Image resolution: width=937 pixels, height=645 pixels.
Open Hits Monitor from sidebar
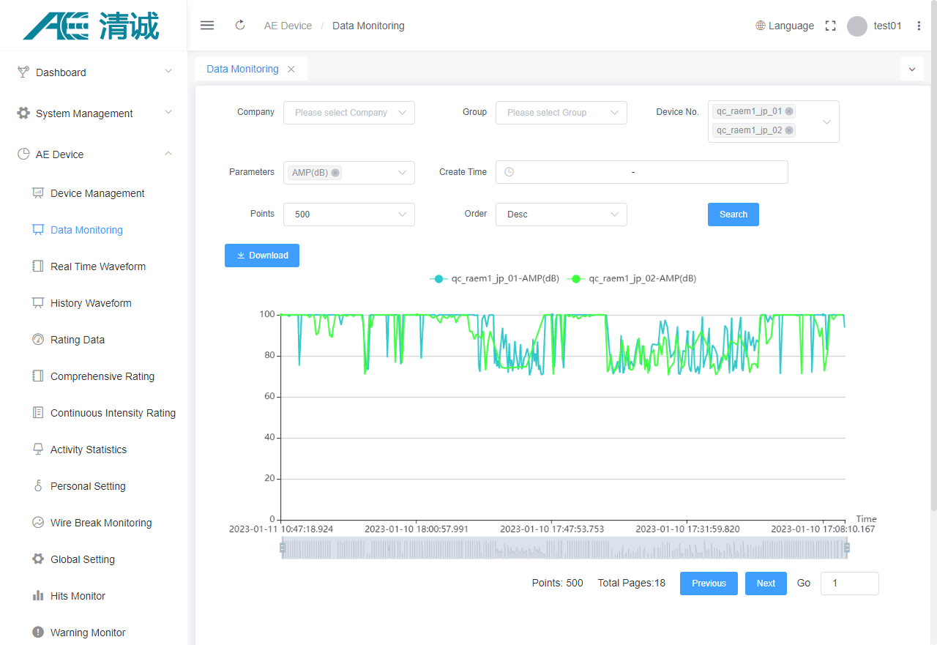coord(78,596)
